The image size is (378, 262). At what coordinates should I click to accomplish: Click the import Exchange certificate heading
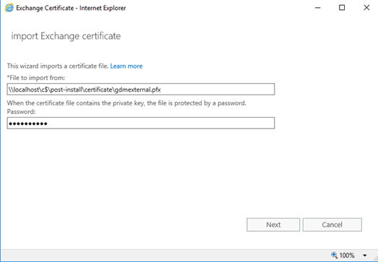pos(66,36)
